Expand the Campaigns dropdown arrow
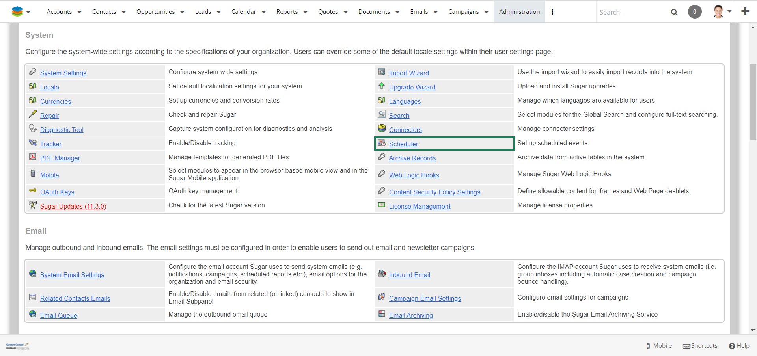Viewport: 757px width, 356px height. [486, 12]
